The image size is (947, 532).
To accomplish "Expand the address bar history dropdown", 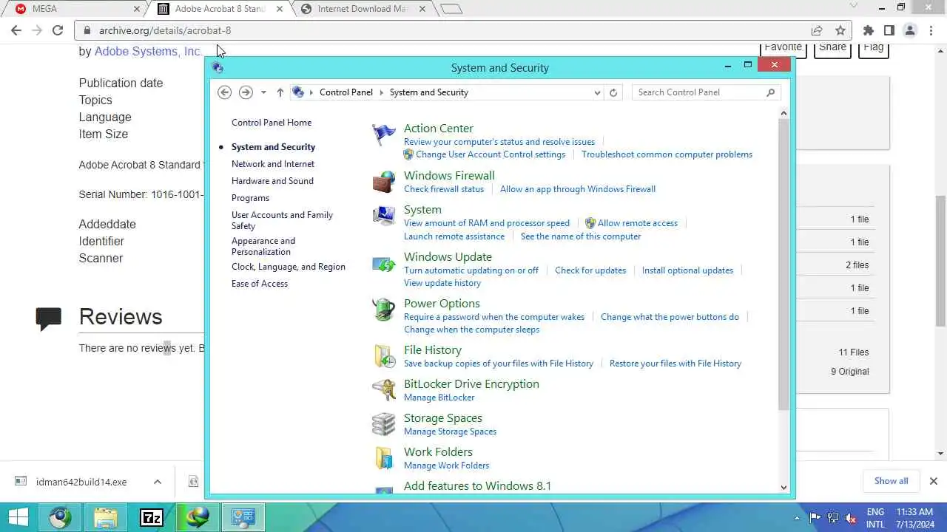I will point(597,92).
